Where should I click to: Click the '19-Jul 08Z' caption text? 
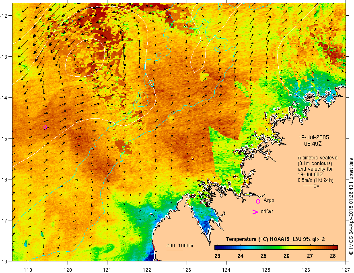(310, 175)
